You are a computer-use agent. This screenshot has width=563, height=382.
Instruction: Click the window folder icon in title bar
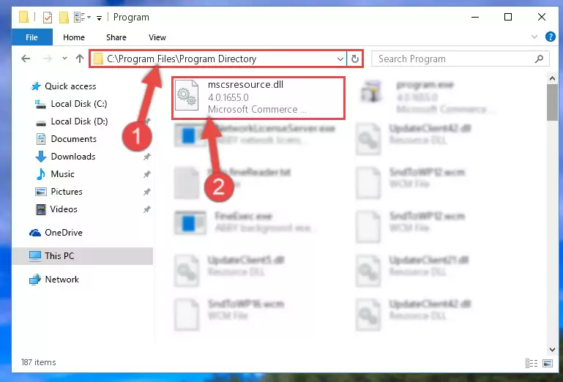(x=23, y=17)
